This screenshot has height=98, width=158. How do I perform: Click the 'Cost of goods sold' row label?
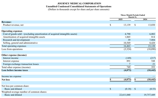[x=40, y=34]
